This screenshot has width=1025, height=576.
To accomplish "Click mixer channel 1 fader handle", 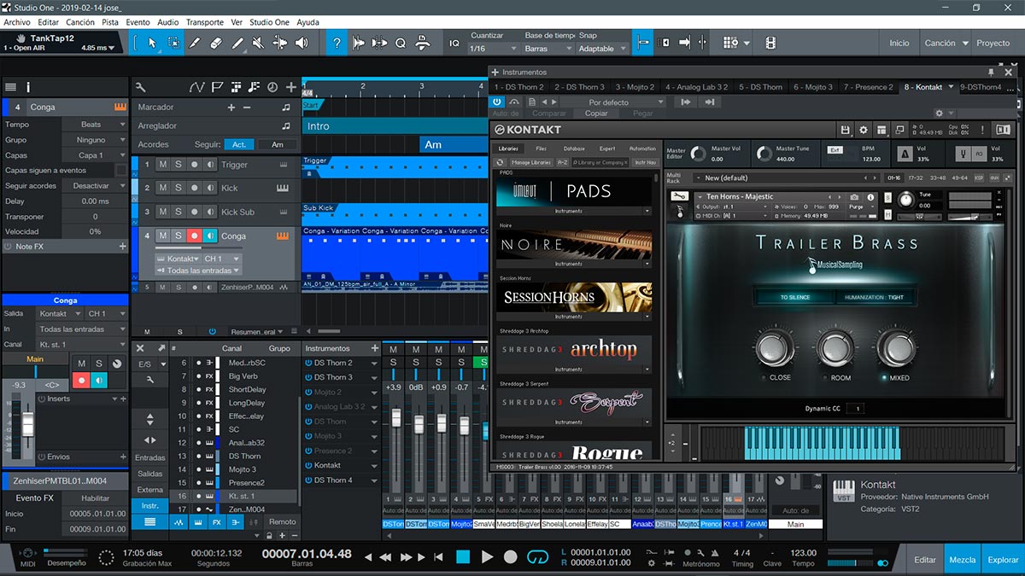I will 395,419.
